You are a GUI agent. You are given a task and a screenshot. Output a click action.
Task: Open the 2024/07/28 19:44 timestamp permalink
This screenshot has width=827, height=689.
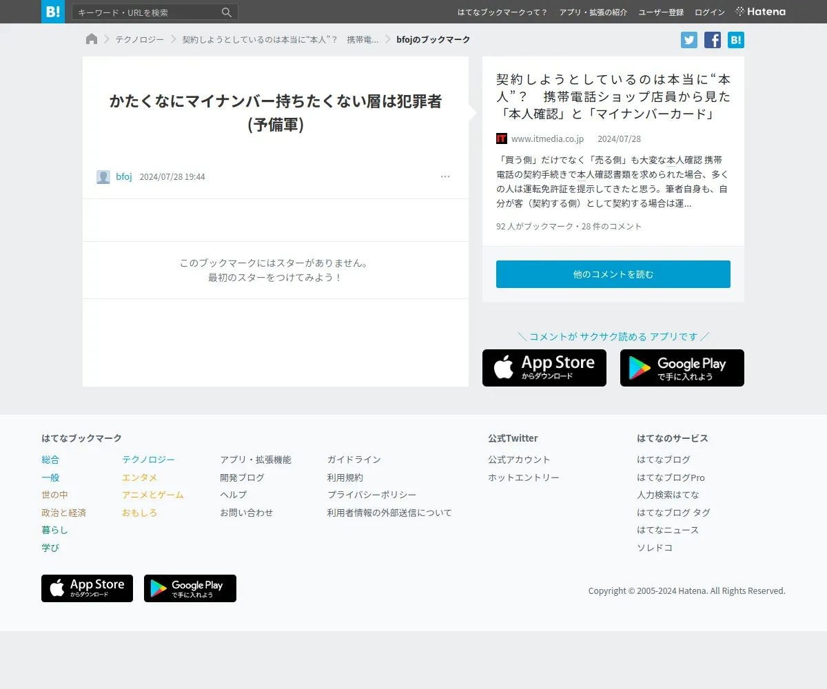click(x=172, y=177)
